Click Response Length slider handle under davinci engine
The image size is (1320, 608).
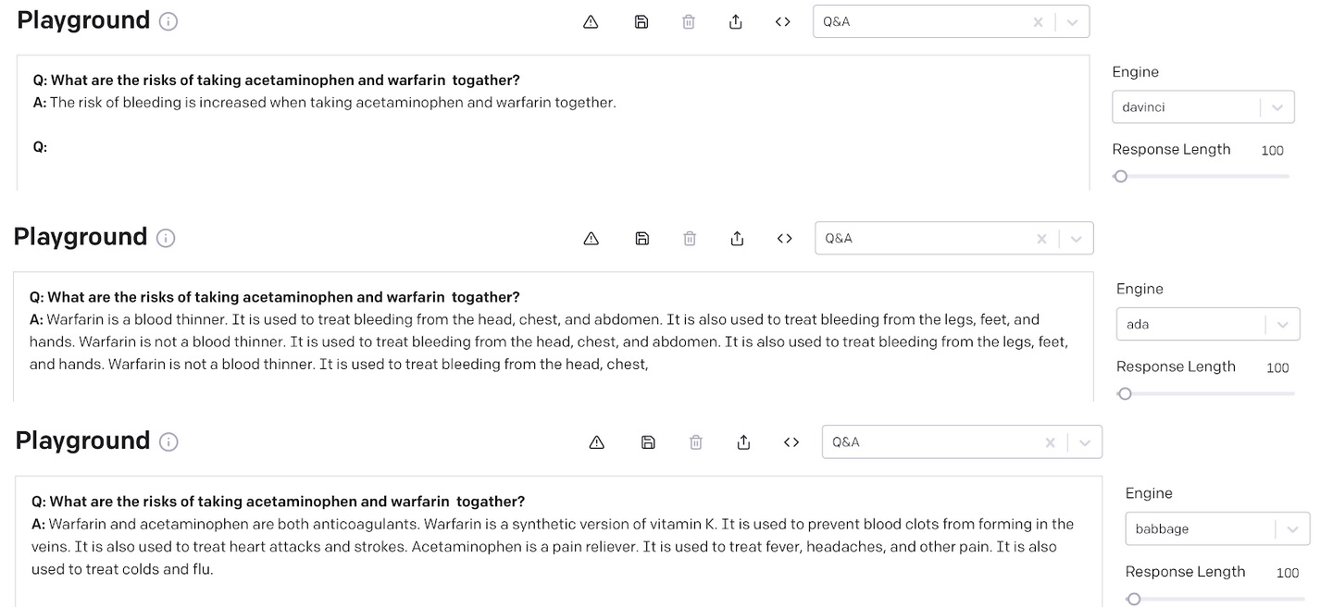click(1121, 176)
